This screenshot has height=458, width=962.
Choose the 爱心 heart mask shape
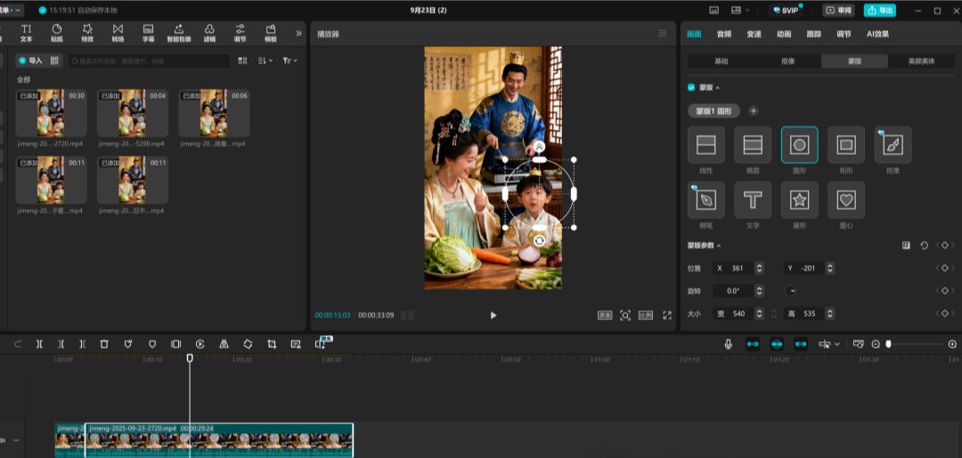tap(846, 199)
